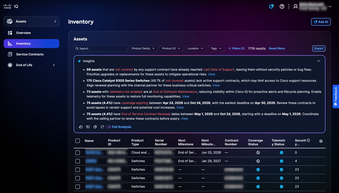
Task: Open Filters (1) panel
Action: (236, 49)
